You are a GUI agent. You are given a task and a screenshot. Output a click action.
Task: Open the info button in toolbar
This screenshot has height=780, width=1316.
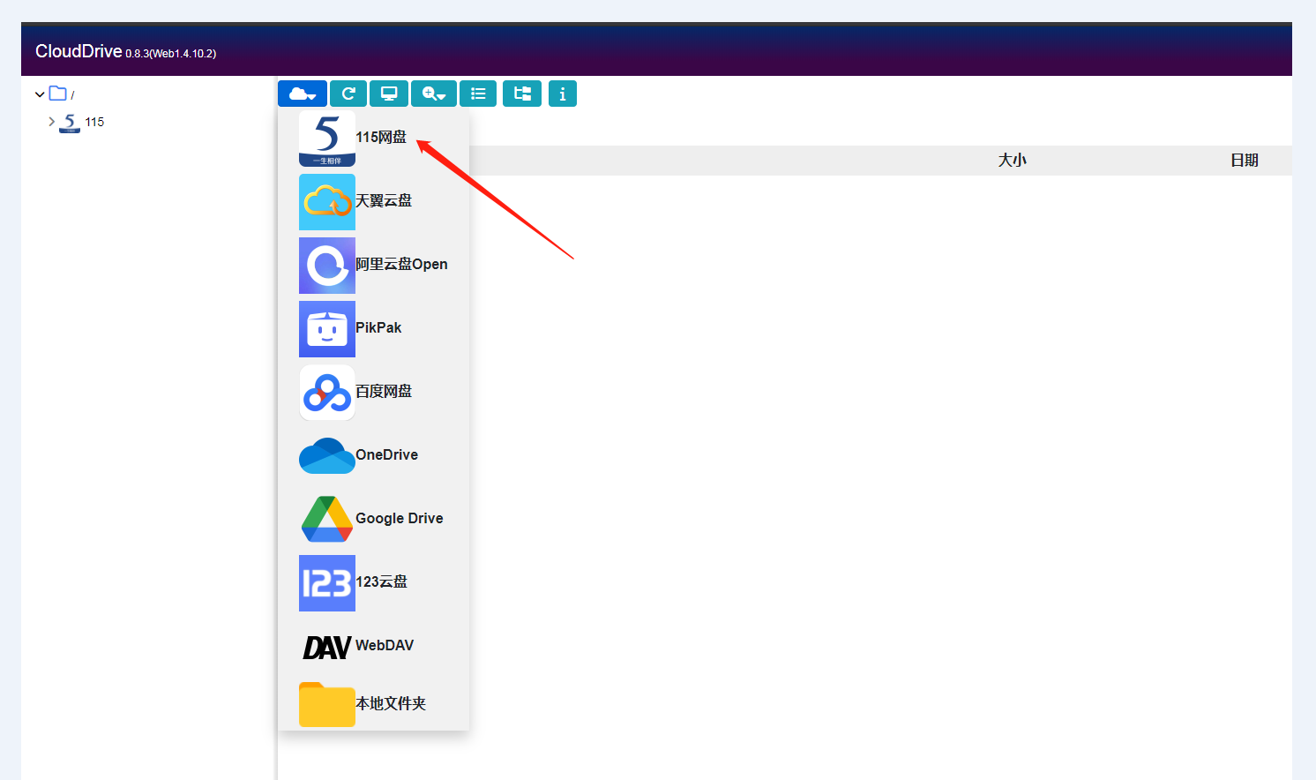[563, 94]
